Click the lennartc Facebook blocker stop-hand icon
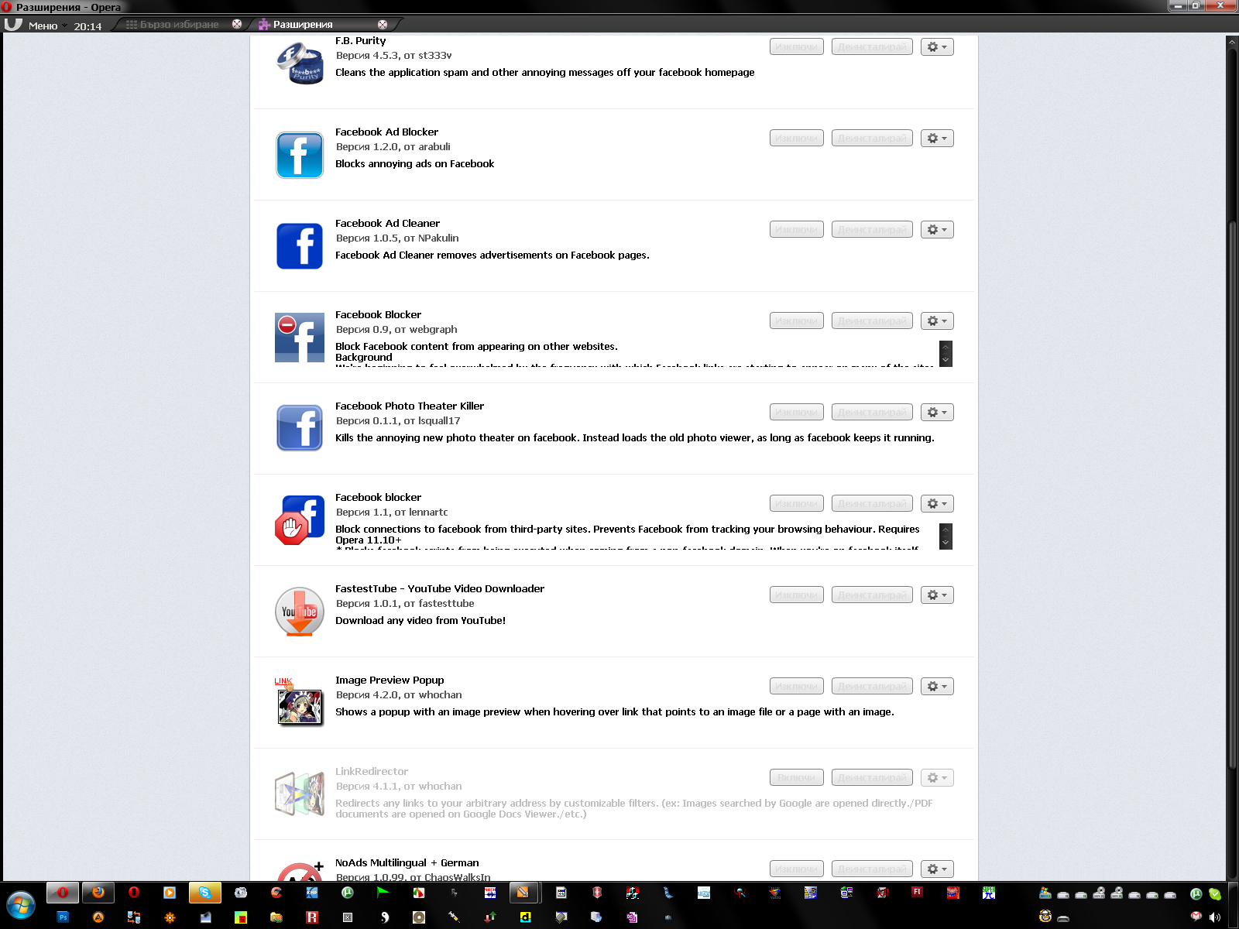 300,520
